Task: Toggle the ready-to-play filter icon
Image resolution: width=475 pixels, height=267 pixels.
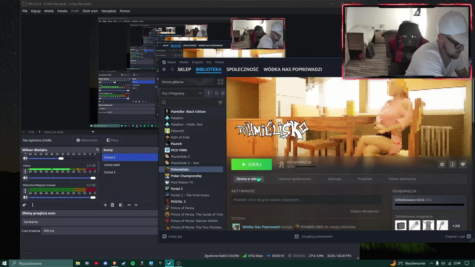Action: [223, 93]
